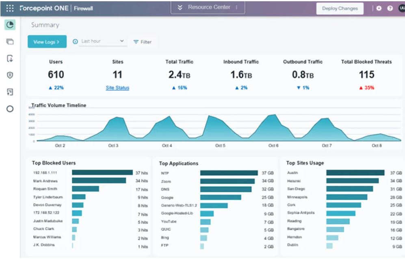Image resolution: width=405 pixels, height=259 pixels.
Task: Click the 172.168.52.122 blocked user row
Action: point(91,213)
